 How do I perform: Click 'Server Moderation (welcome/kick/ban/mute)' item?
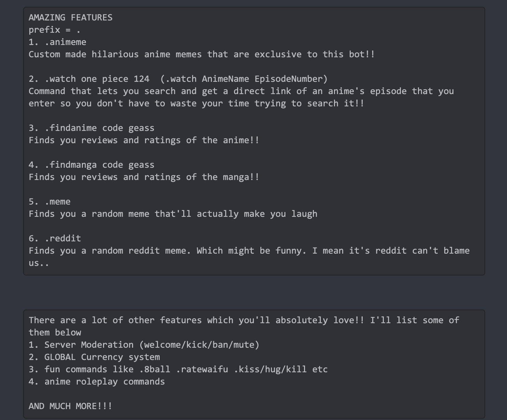coord(152,345)
